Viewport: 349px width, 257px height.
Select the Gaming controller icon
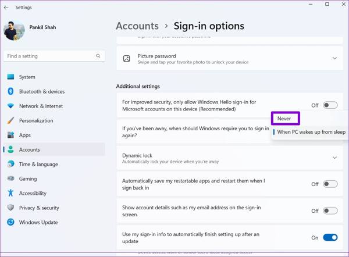(x=10, y=179)
